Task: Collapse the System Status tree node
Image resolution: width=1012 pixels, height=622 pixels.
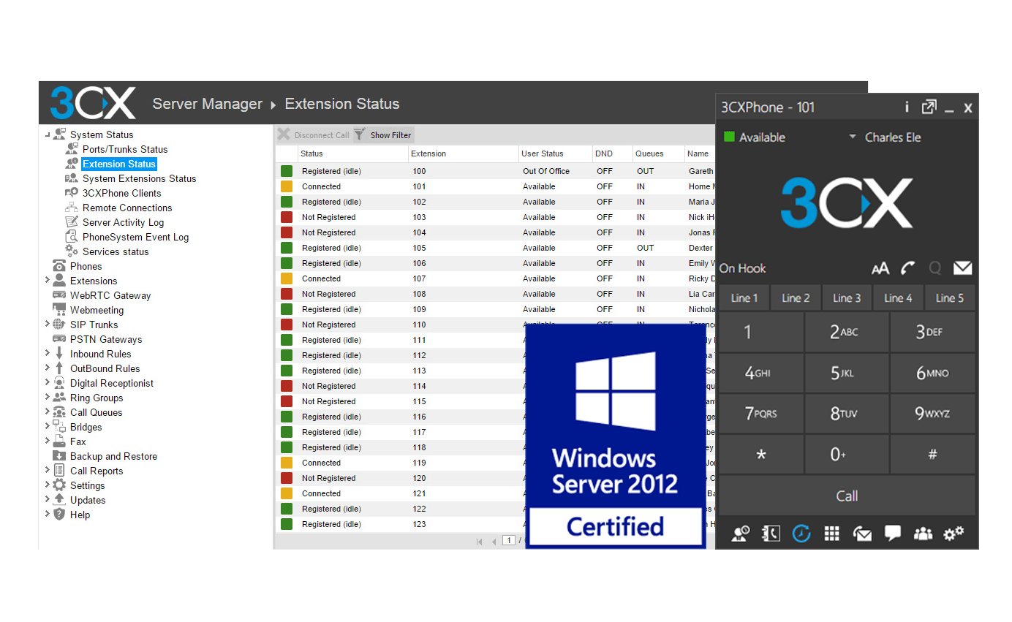Action: click(x=48, y=134)
